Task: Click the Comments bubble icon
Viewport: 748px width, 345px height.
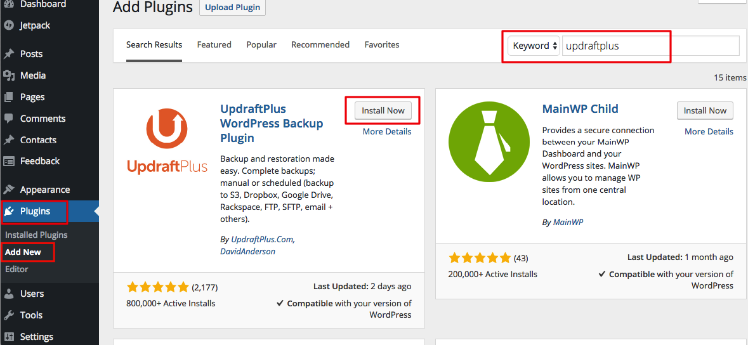Action: (9, 119)
